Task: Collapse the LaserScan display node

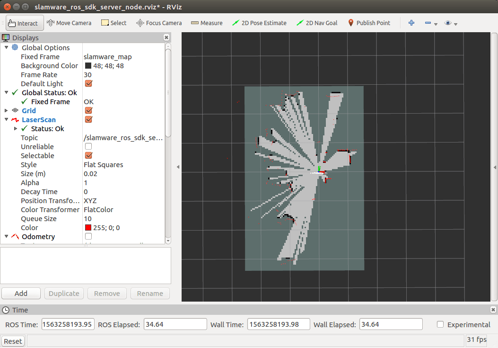Action: 6,120
